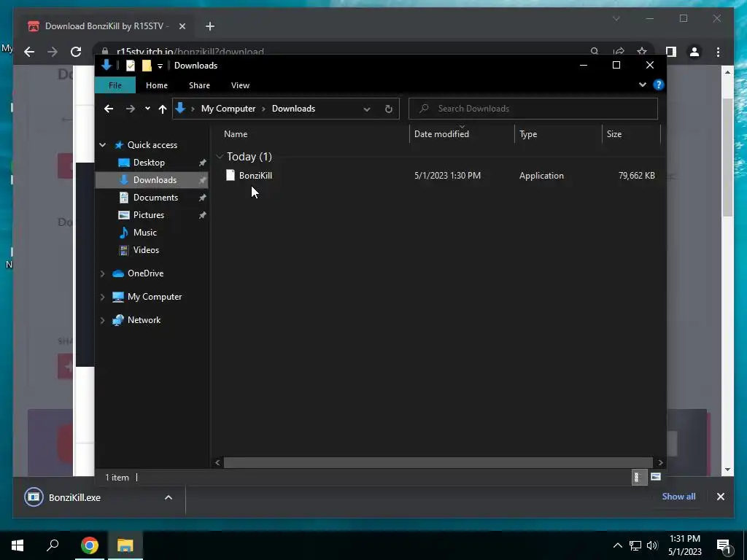The image size is (747, 560).
Task: Click My Computer in the breadcrumb path
Action: (x=228, y=109)
